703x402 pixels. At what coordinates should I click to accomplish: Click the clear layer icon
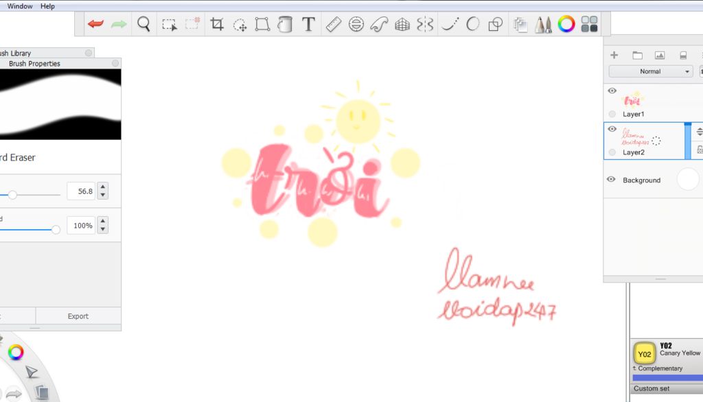pos(683,55)
